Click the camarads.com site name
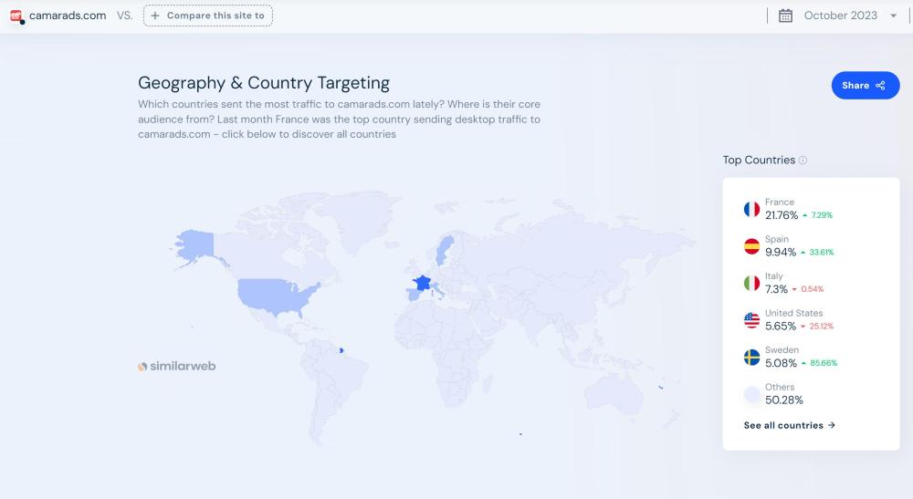913x499 pixels. pyautogui.click(x=68, y=16)
